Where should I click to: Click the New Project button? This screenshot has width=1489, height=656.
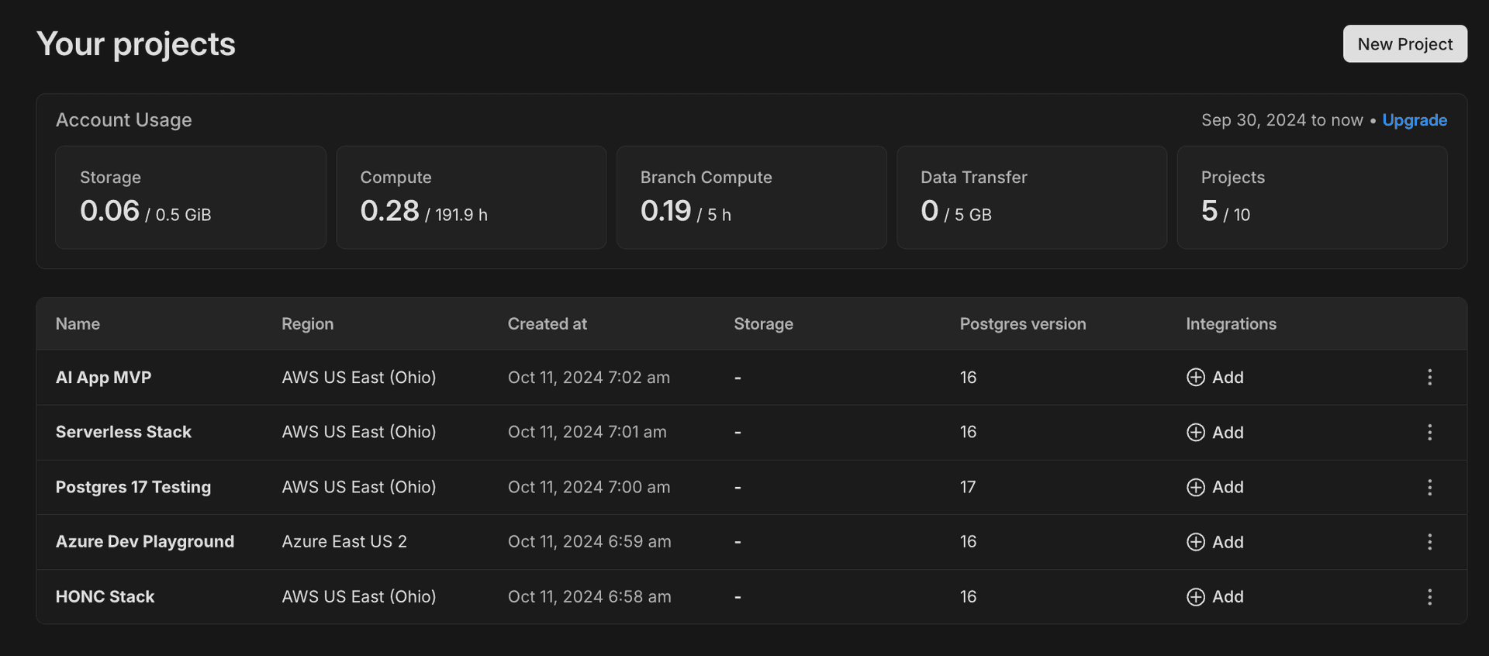point(1404,44)
